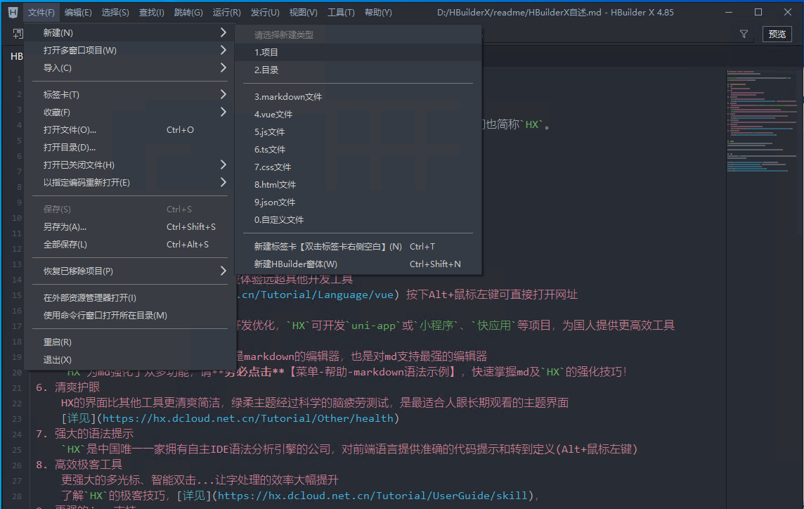The height and width of the screenshot is (509, 804).
Task: Expand 打开多窗口项目(W) submenu
Action: 223,51
